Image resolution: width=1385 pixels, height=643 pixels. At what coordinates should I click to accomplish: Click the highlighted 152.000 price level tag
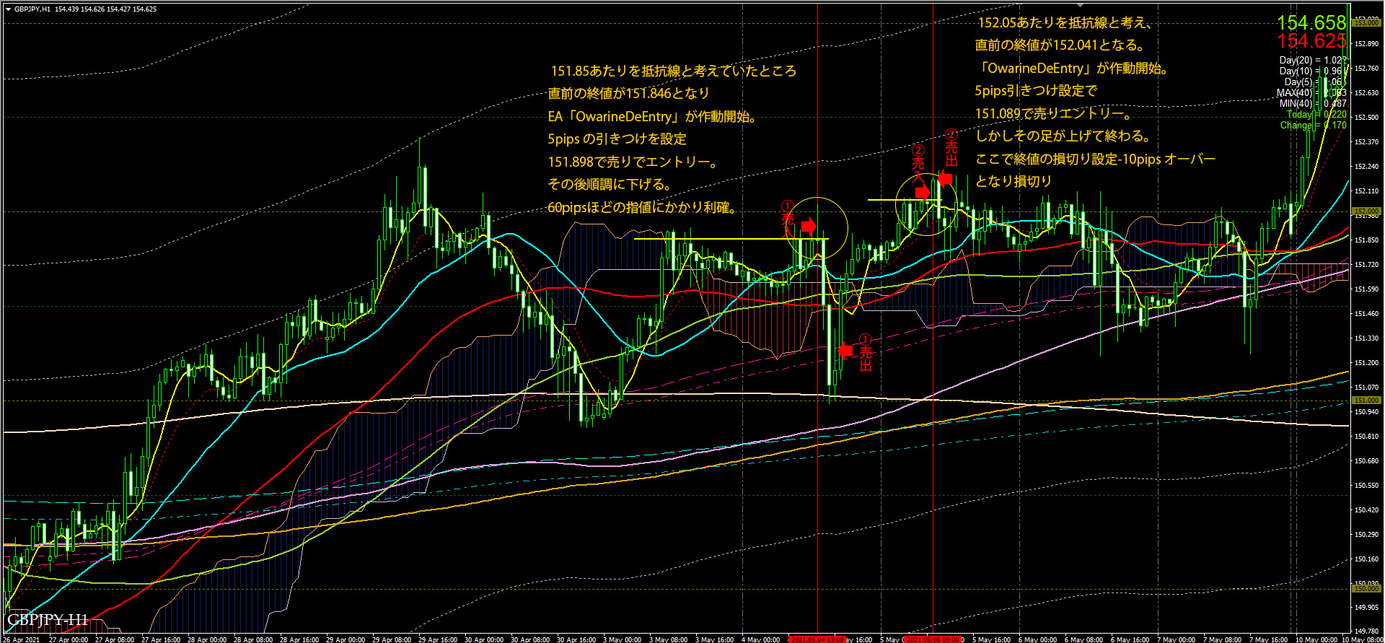pyautogui.click(x=1366, y=211)
